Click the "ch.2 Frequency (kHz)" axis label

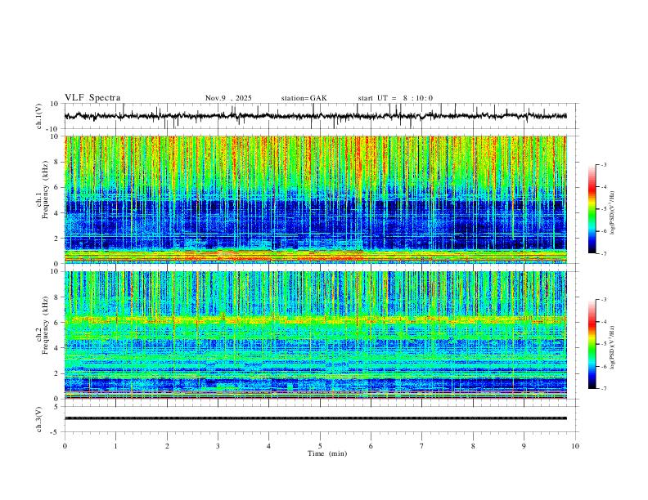(43, 325)
